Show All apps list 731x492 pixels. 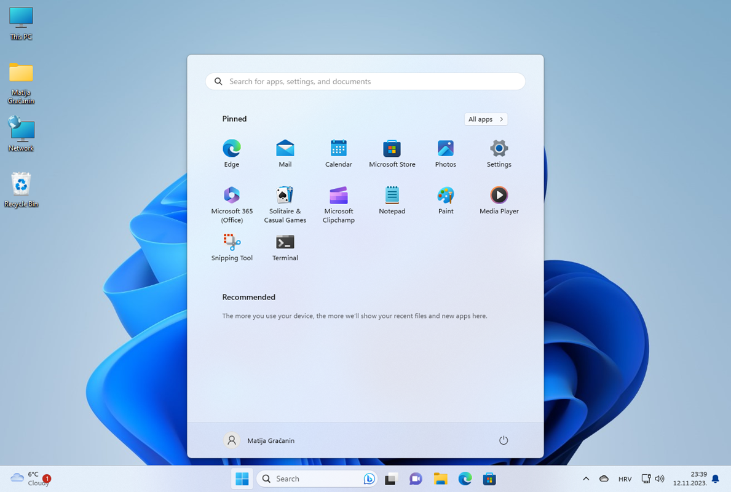[x=486, y=119]
